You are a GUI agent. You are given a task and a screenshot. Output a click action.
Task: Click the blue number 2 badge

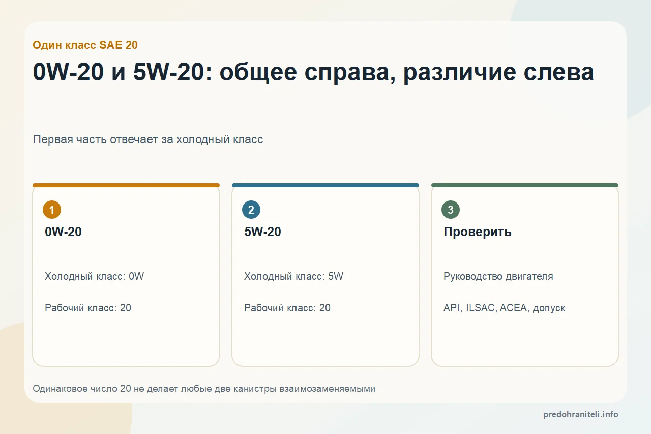251,210
